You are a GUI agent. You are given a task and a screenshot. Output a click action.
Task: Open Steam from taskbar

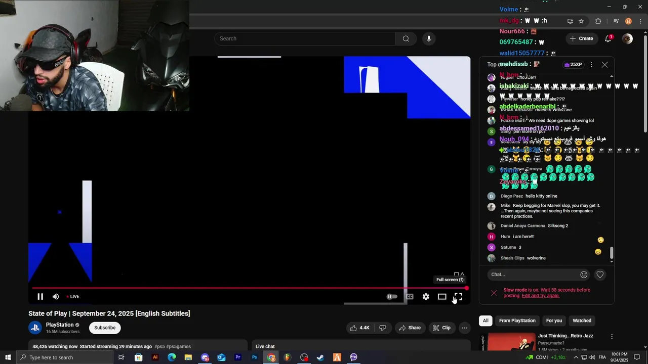[320, 357]
